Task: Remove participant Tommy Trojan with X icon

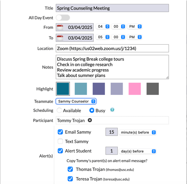Action: pyautogui.click(x=90, y=120)
